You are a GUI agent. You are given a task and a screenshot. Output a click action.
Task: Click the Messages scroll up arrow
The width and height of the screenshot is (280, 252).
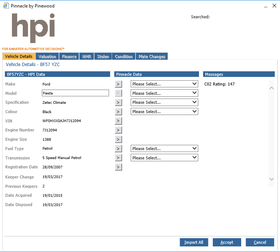pos(271,88)
